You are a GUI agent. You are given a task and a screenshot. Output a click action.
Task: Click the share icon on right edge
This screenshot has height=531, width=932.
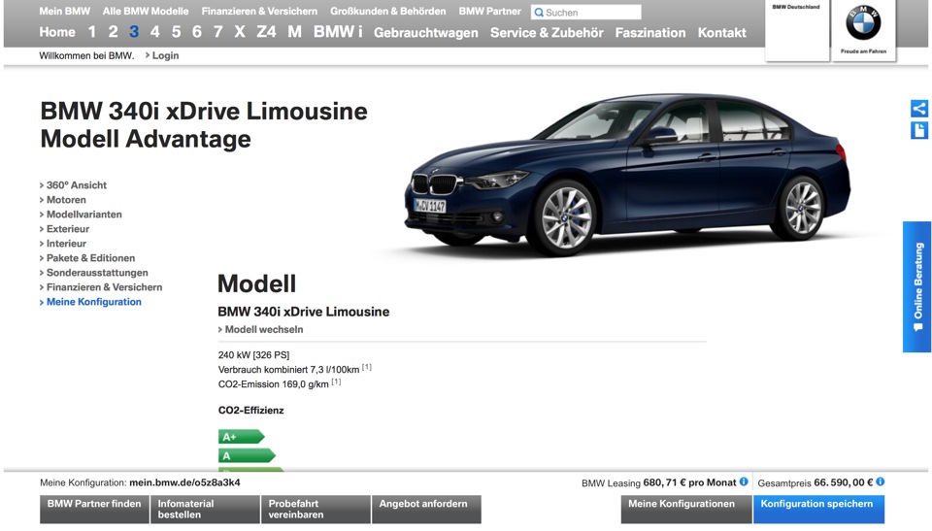tap(919, 108)
